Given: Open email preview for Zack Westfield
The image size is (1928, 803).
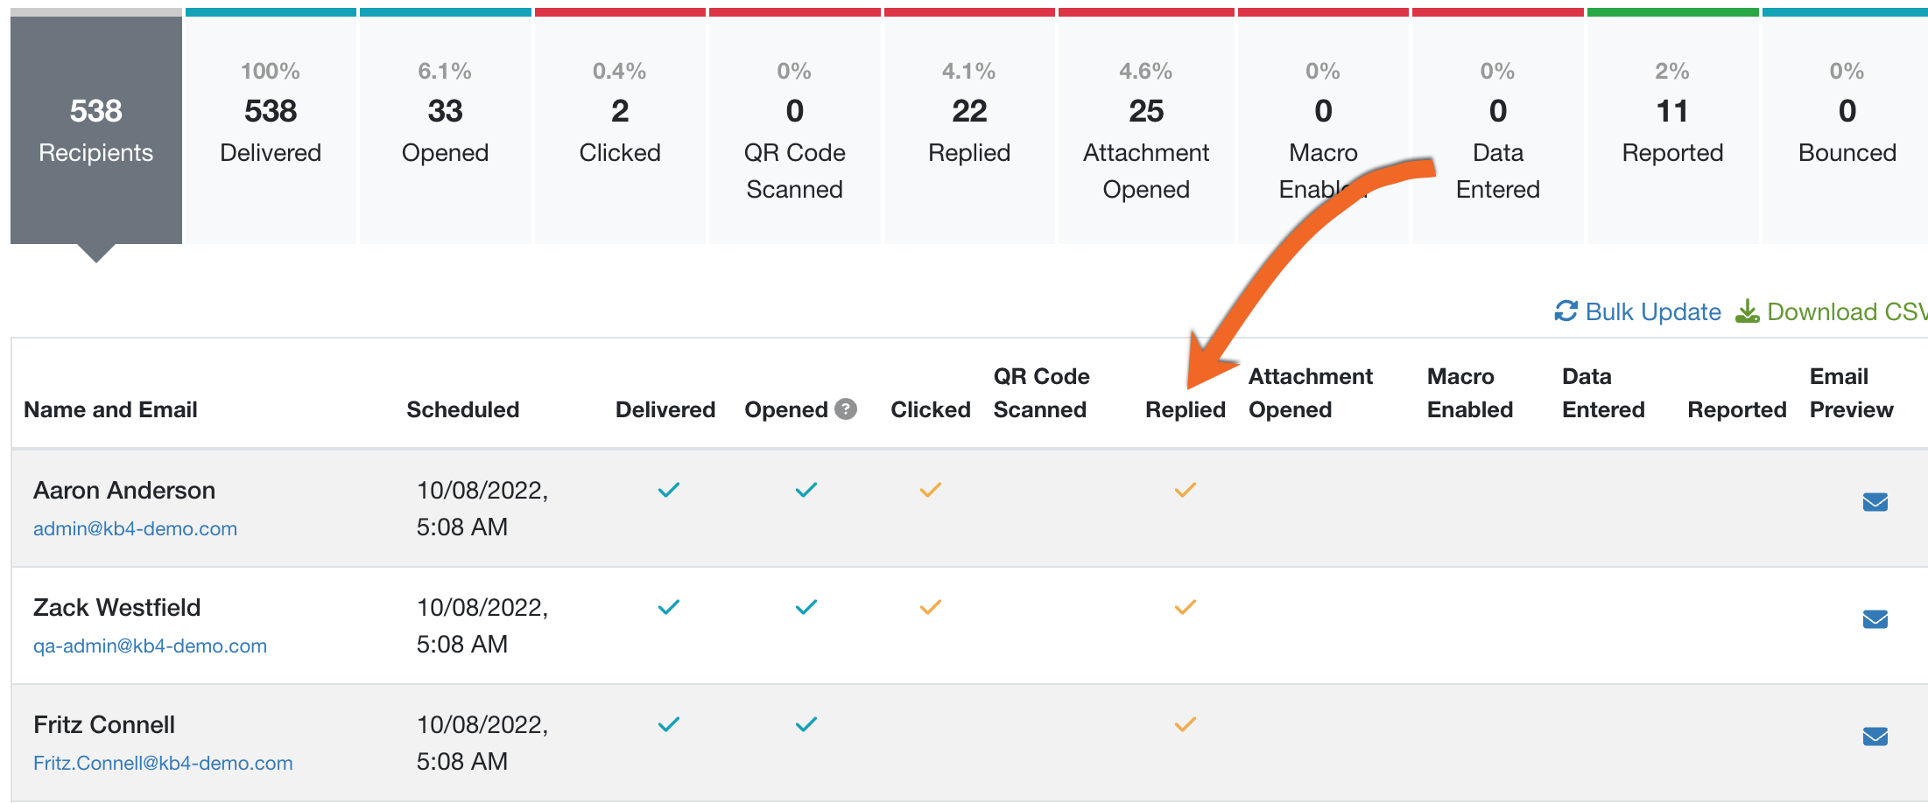Looking at the screenshot, I should point(1875,619).
